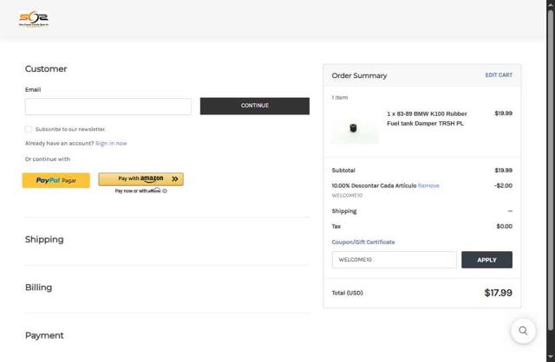Screen dimensions: 555x362
Task: Tick the Subscribe to our newsletter checkbox
Action: pyautogui.click(x=29, y=129)
